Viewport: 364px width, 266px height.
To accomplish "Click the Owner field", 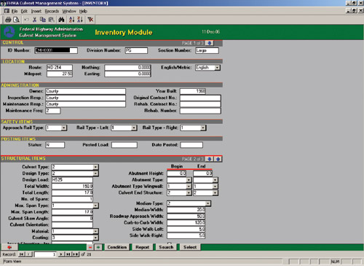I will click(85, 91).
